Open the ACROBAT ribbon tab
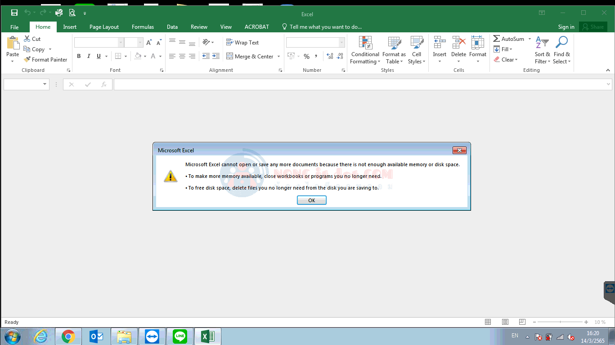615x345 pixels. [x=256, y=27]
